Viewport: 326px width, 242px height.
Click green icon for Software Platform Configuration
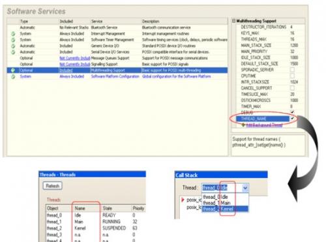click(13, 76)
